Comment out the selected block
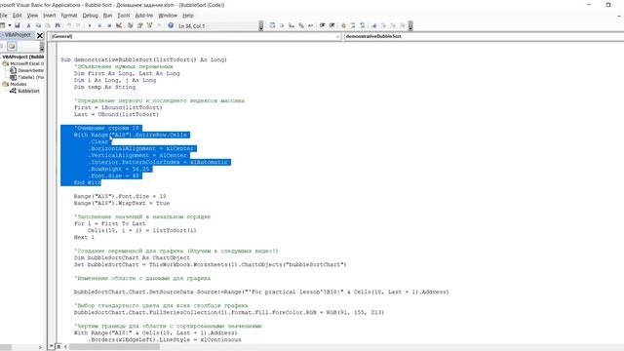 (x=353, y=25)
